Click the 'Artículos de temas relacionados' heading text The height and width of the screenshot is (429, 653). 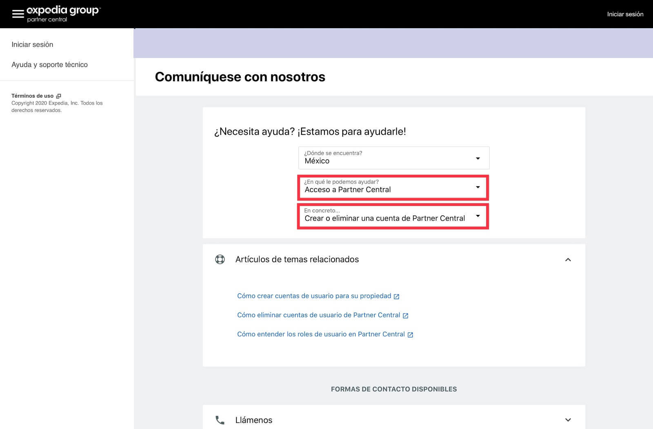pyautogui.click(x=297, y=259)
